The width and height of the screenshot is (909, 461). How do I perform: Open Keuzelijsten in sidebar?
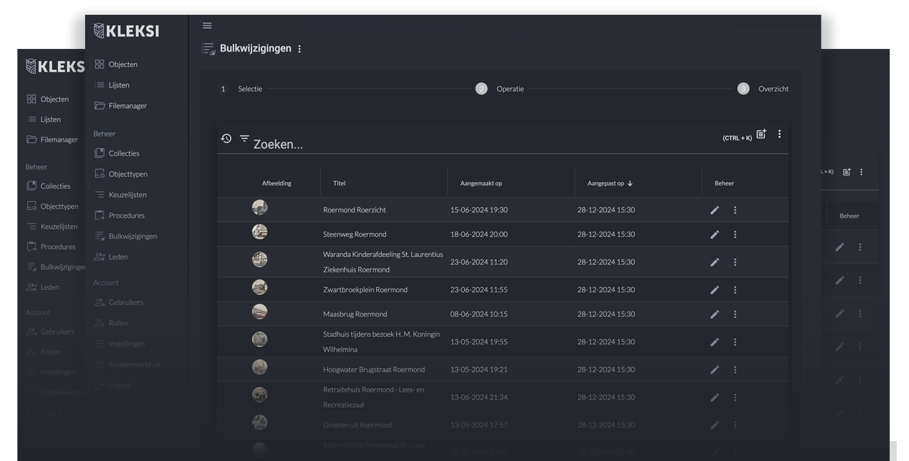[127, 194]
